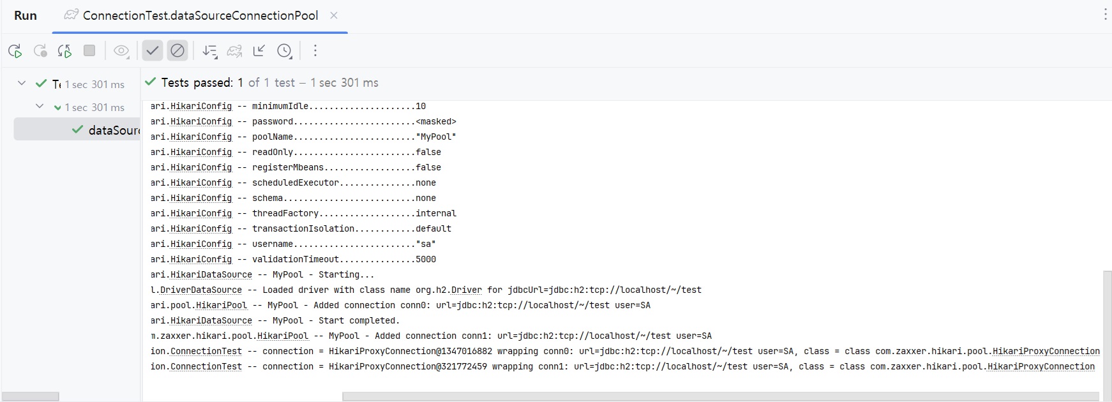Click the import tests arrow icon
This screenshot has height=402, width=1112.
[259, 50]
